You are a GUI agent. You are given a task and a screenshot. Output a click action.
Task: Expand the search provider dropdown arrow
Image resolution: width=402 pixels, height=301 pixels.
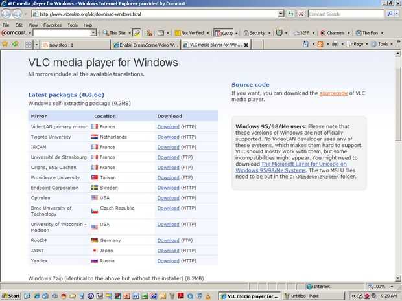397,14
